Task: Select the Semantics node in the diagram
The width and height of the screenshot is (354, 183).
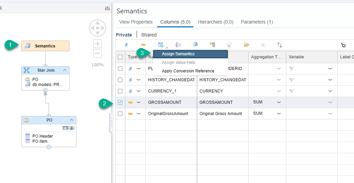Action: (x=46, y=46)
